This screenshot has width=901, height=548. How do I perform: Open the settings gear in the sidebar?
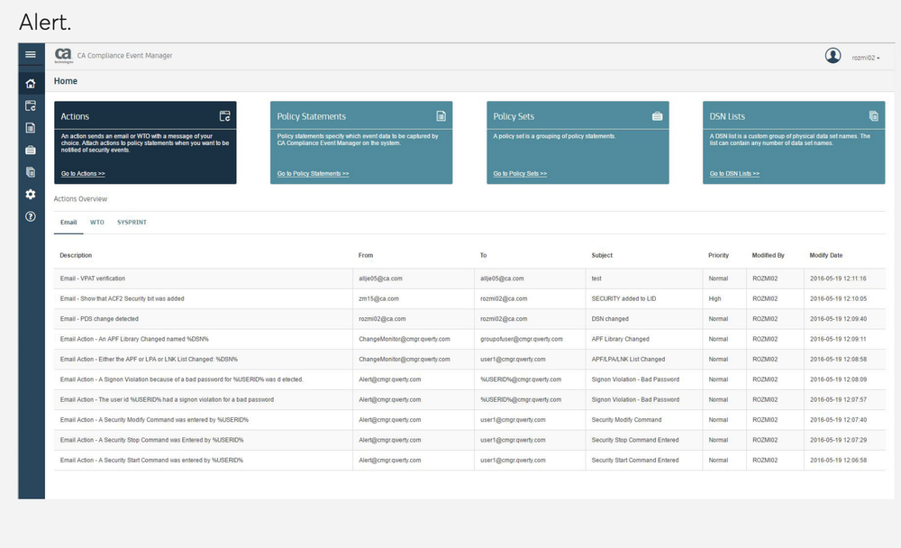tap(30, 194)
